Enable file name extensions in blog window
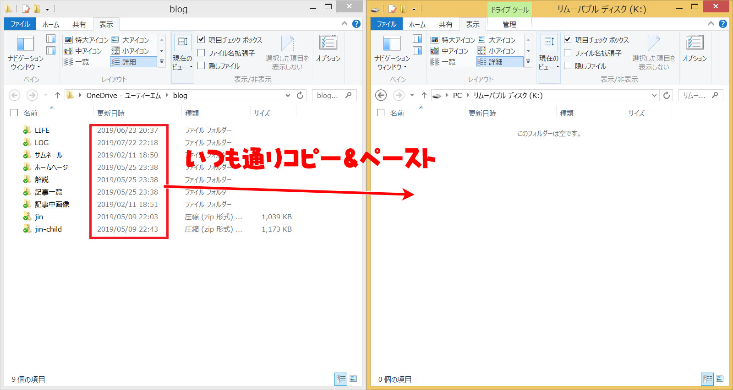Image resolution: width=733 pixels, height=390 pixels. click(201, 53)
